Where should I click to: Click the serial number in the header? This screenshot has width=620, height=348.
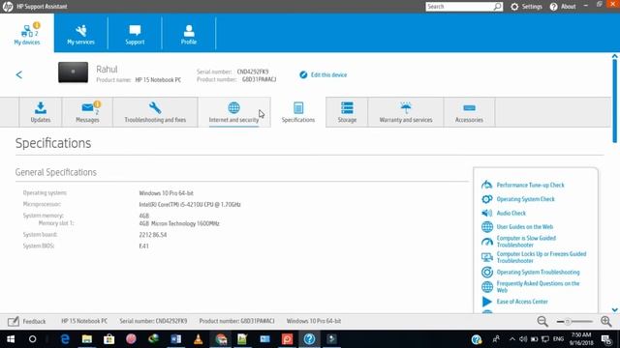coord(253,72)
